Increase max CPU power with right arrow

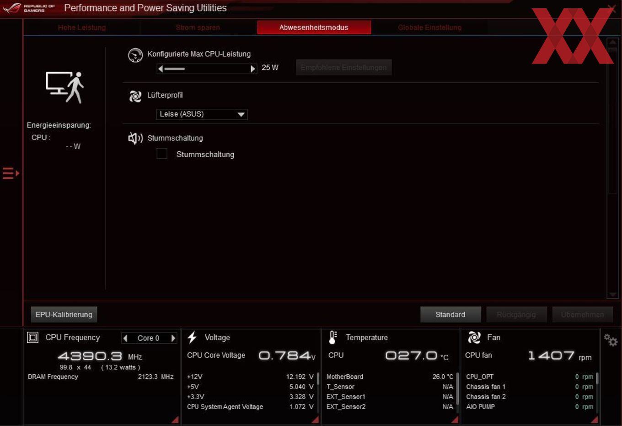pos(253,69)
